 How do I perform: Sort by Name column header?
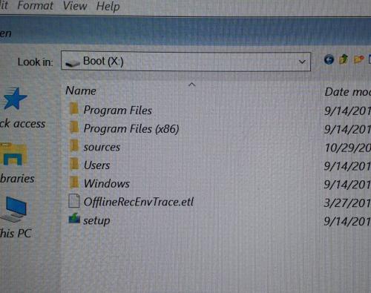click(x=81, y=91)
